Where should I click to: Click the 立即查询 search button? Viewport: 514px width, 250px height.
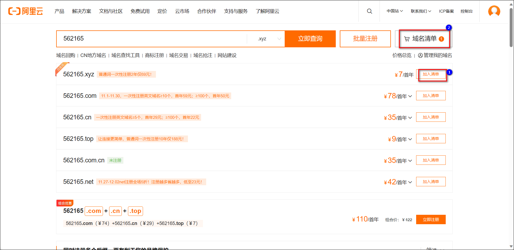(x=310, y=39)
